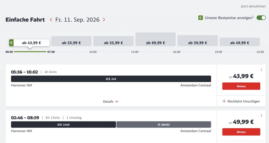The width and height of the screenshot is (269, 143).
Task: Click the date Fr. 11. Sep. 2026
Action: [x=77, y=20]
